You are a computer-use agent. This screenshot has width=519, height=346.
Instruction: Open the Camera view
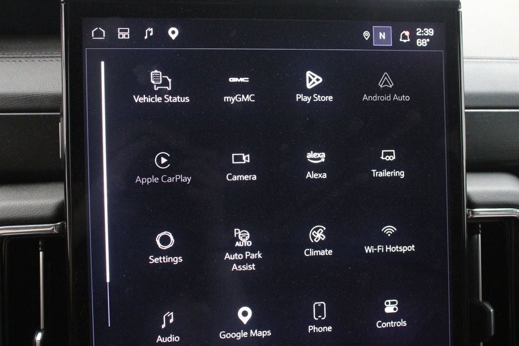coord(241,167)
